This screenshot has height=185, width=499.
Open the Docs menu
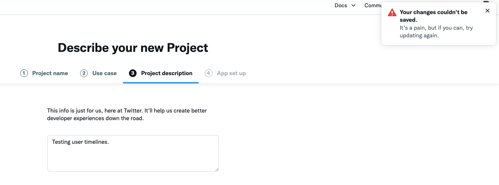[341, 5]
